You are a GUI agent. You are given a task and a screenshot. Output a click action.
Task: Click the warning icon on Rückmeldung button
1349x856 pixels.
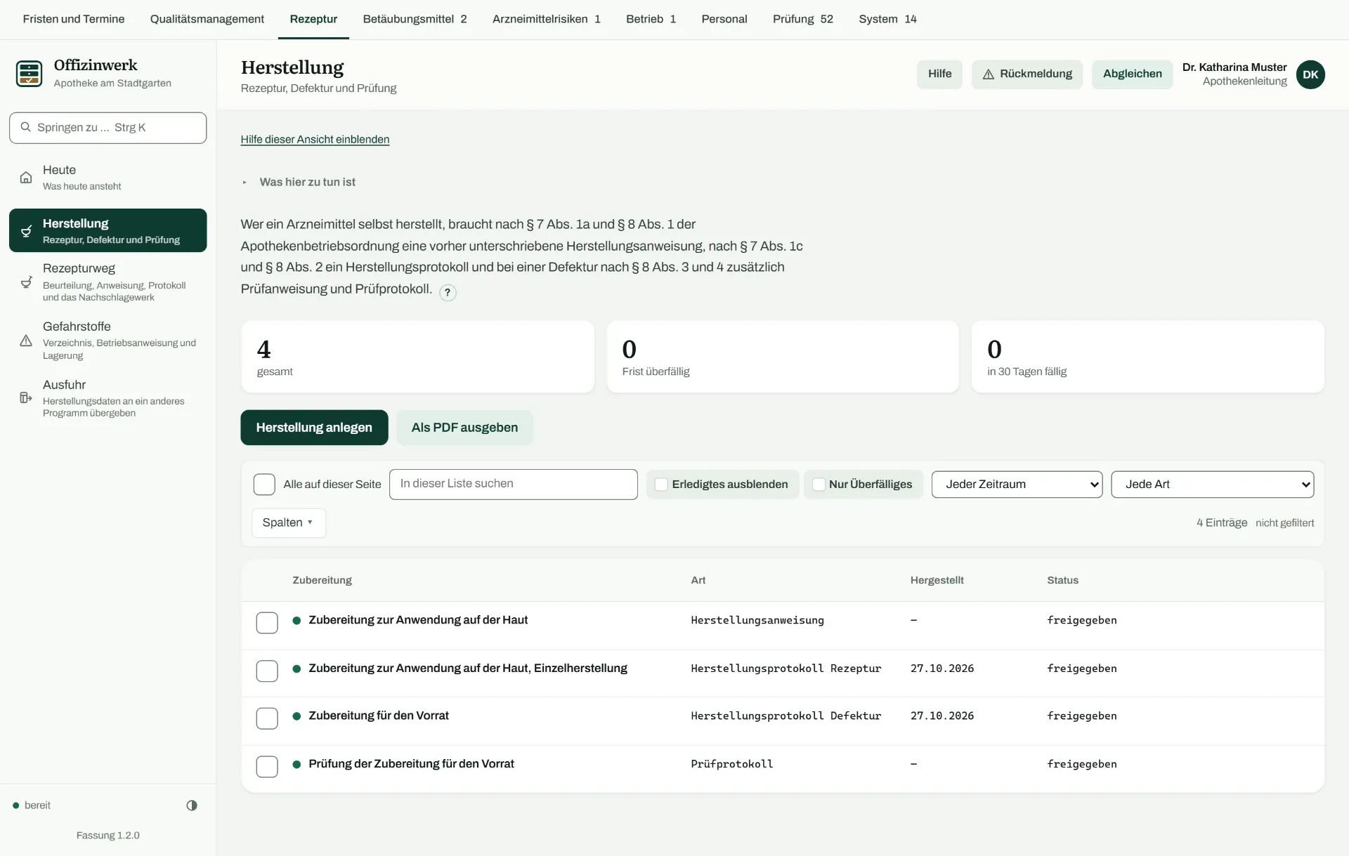(988, 74)
